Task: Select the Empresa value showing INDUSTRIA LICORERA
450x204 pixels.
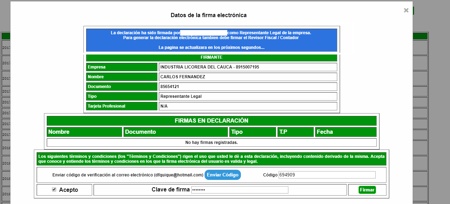Action: [x=248, y=67]
